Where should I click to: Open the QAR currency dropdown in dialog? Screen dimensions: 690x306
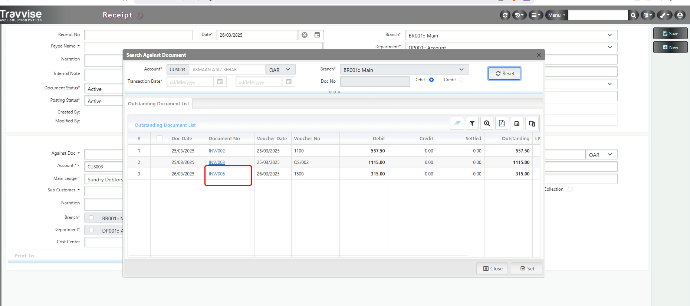coord(281,70)
